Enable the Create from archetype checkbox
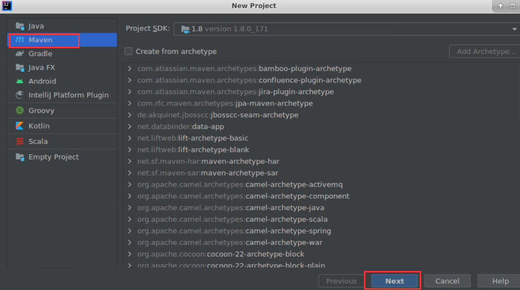 tap(129, 51)
